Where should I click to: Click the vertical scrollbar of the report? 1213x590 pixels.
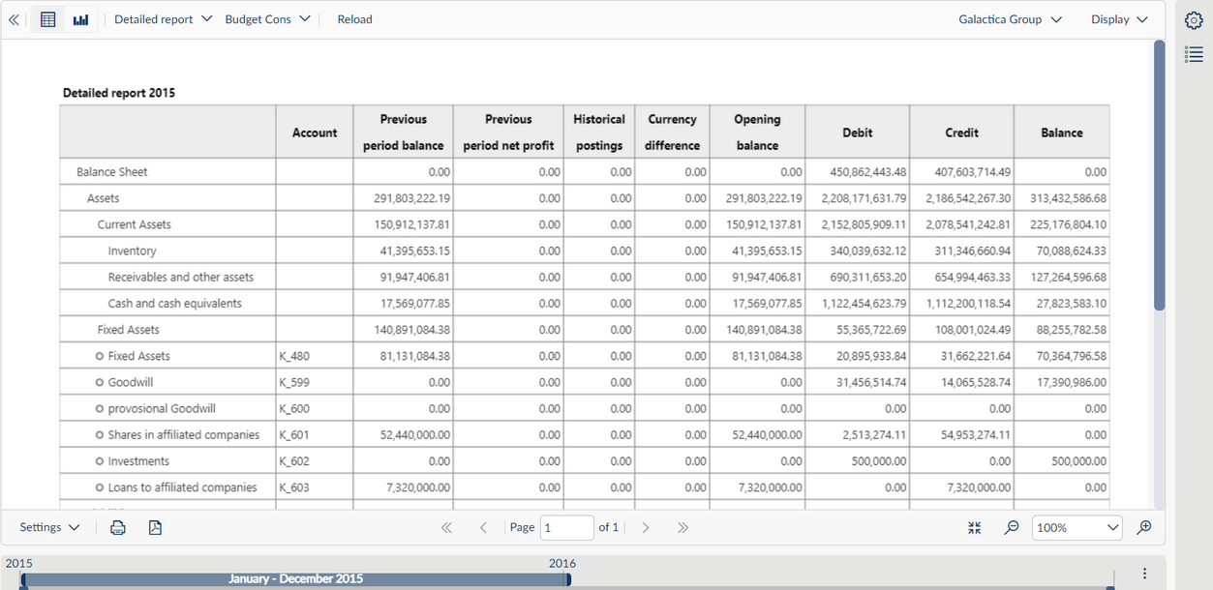coord(1160,175)
